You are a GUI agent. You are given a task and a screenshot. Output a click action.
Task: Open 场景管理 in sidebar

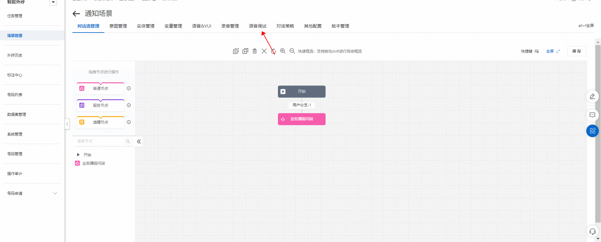15,36
